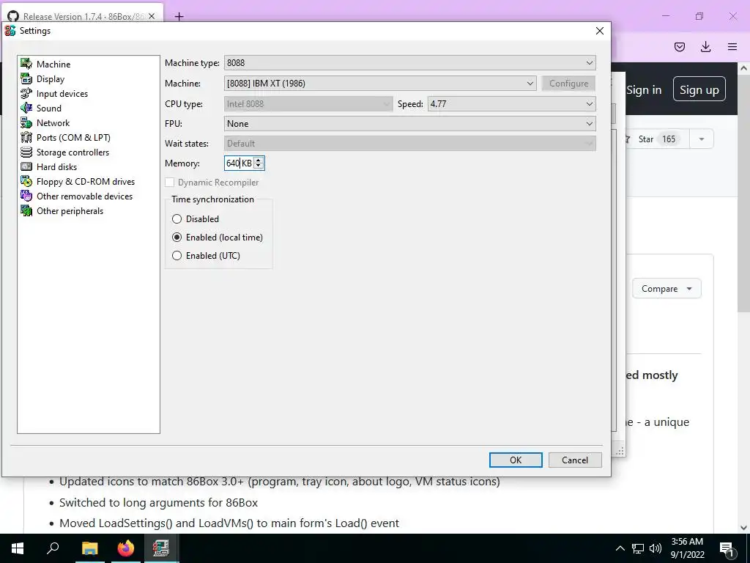The height and width of the screenshot is (563, 750).
Task: Open Firefox downloads arrow icon
Action: [705, 46]
